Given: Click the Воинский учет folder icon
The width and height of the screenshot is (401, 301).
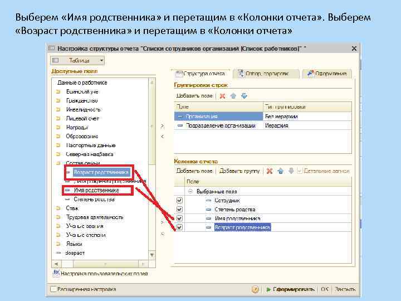Looking at the screenshot, I should click(58, 91).
